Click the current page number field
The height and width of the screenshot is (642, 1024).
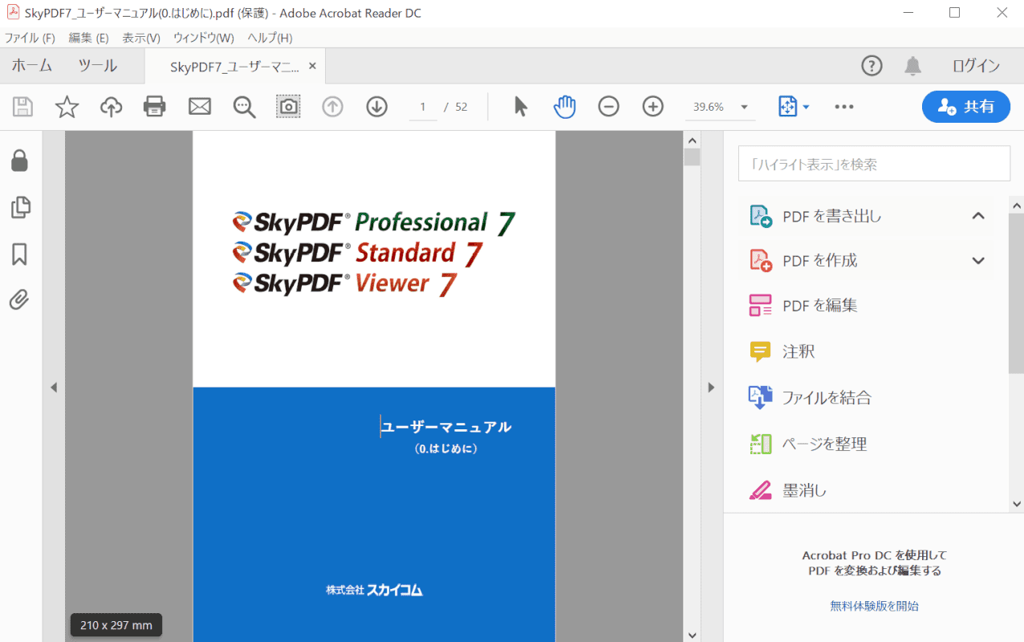423,107
